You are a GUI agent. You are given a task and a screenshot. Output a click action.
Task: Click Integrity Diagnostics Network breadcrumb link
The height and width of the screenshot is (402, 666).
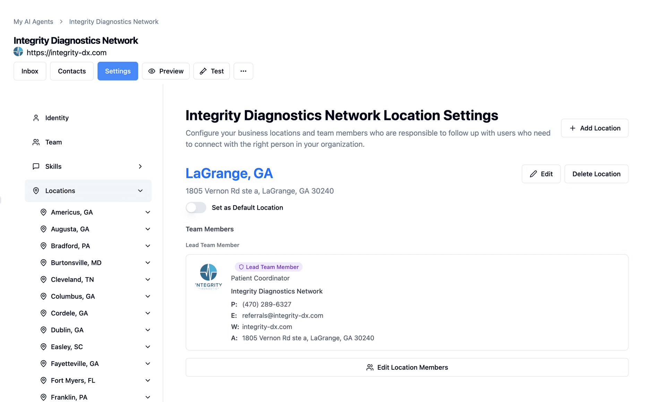point(114,21)
